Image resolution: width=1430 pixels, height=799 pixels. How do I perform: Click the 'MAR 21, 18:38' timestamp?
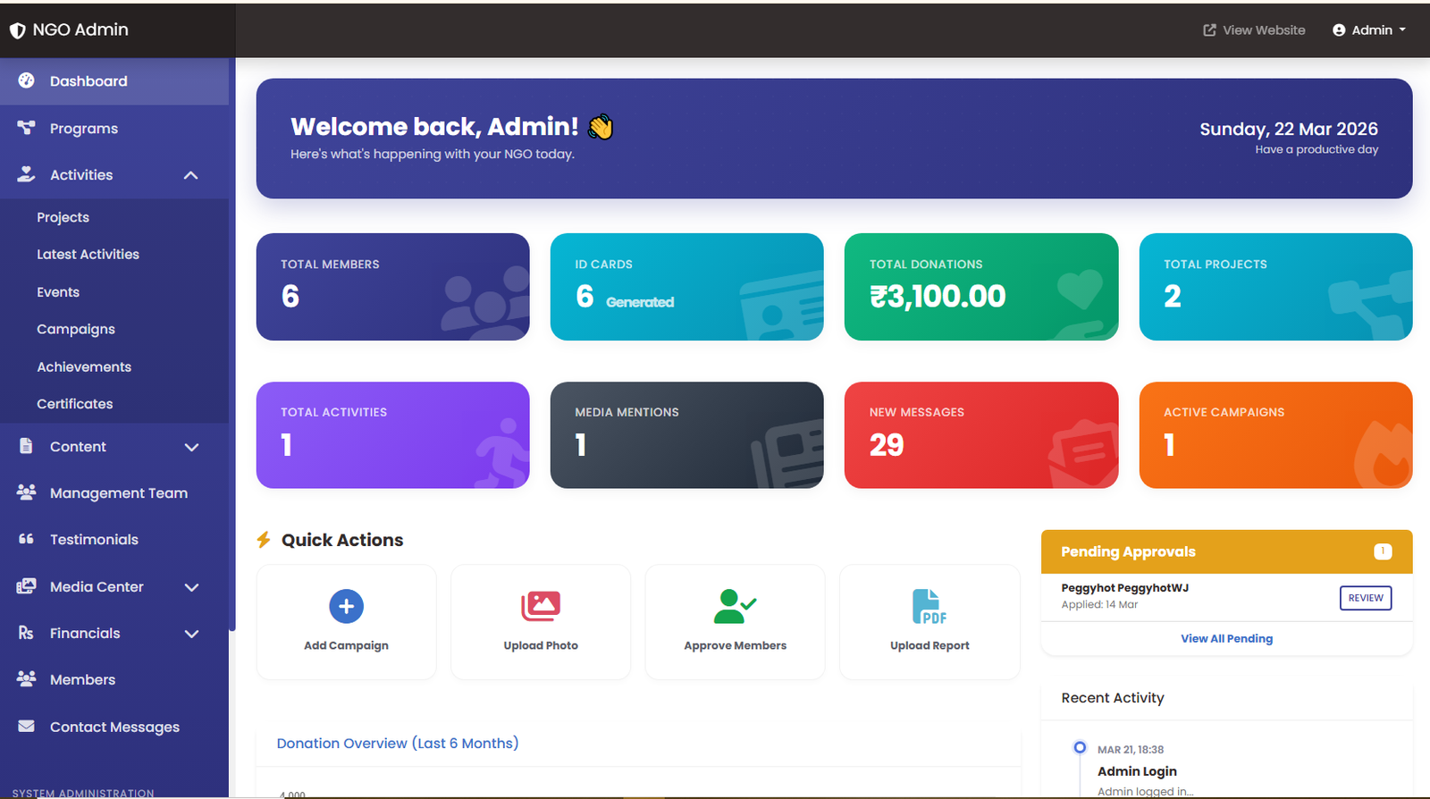[1131, 750]
